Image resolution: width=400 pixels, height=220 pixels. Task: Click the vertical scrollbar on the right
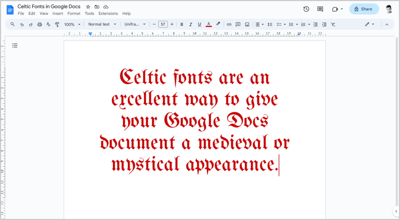[x=397, y=122]
